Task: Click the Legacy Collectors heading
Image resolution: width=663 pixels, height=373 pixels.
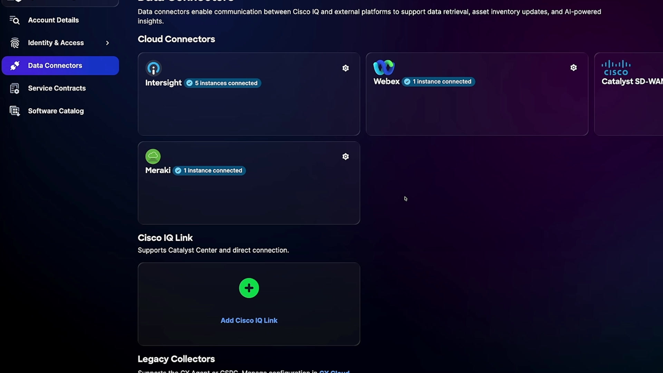Action: tap(176, 359)
